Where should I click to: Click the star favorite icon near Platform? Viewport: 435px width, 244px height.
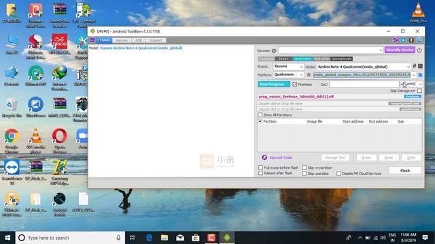pyautogui.click(x=309, y=75)
